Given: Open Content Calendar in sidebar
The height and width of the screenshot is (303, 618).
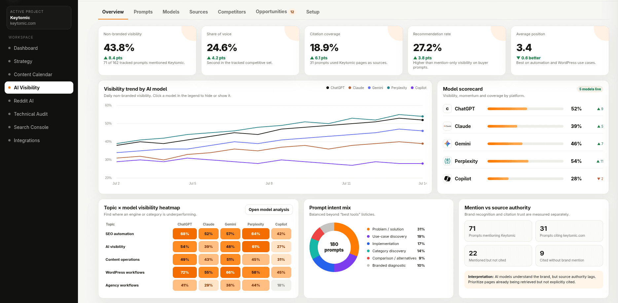Looking at the screenshot, I should 39,75.
